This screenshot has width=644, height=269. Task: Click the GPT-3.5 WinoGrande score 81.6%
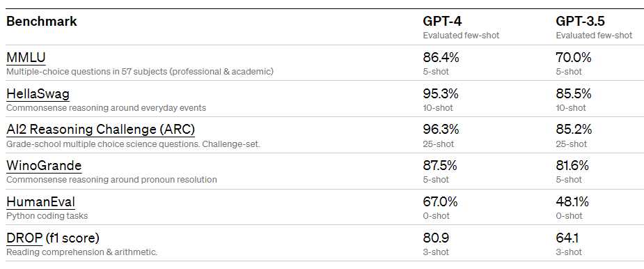[572, 166]
